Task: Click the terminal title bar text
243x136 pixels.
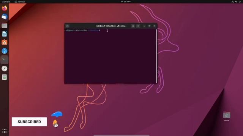Action: click(110, 26)
